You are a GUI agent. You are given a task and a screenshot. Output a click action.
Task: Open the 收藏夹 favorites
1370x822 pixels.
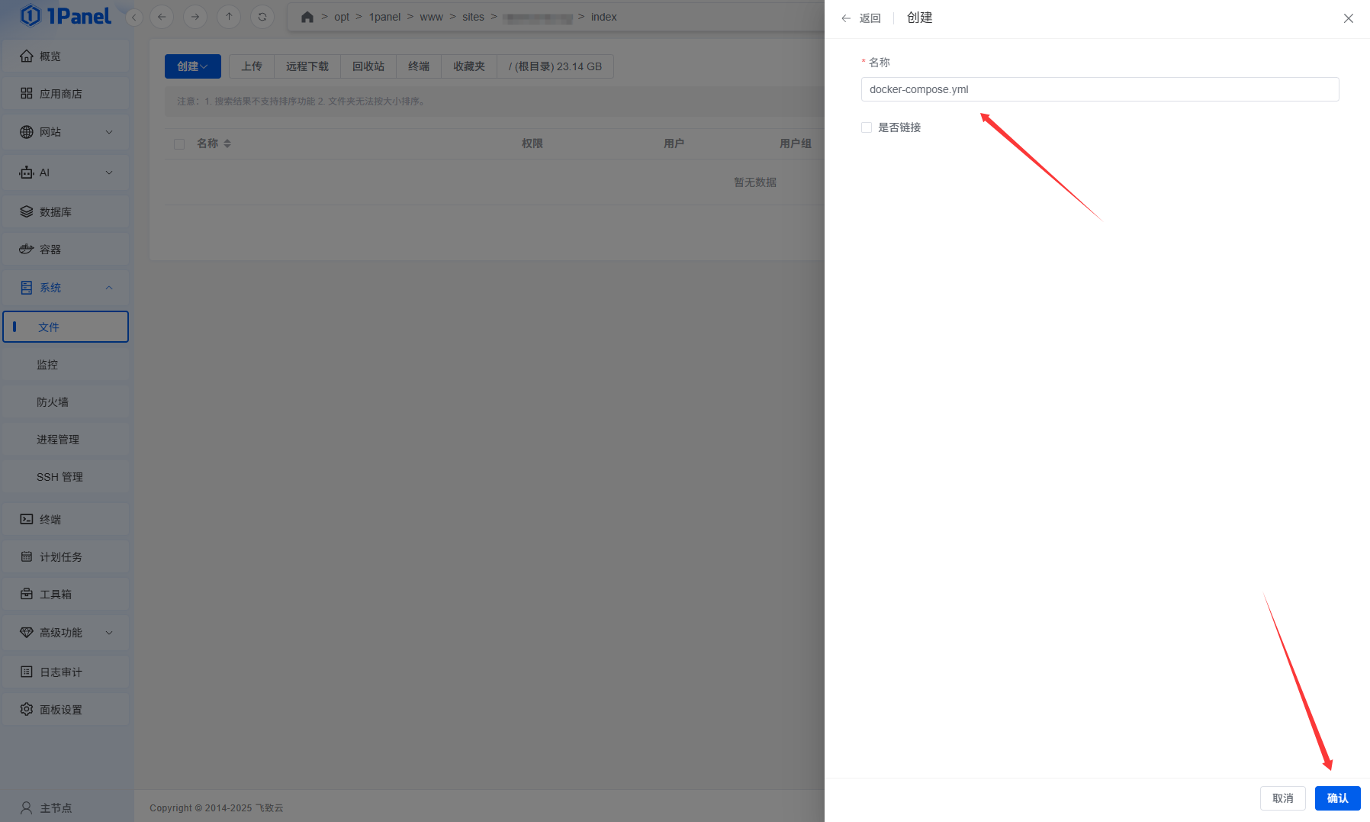click(469, 66)
